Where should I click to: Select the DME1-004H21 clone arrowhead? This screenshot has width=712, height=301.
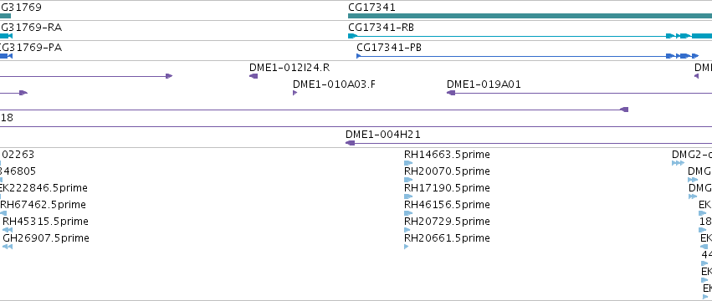350,143
